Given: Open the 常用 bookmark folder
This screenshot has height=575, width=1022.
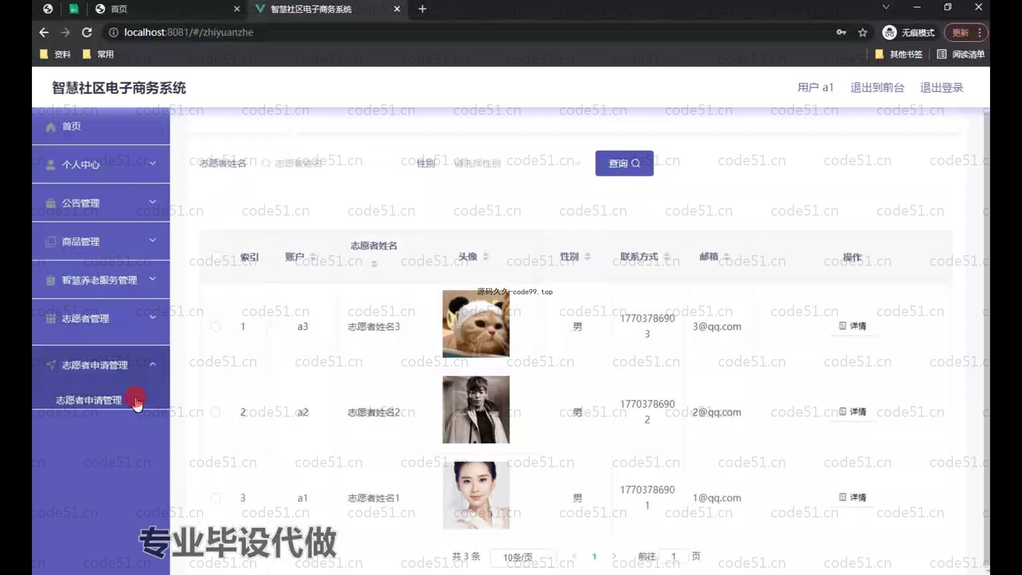Looking at the screenshot, I should 98,54.
